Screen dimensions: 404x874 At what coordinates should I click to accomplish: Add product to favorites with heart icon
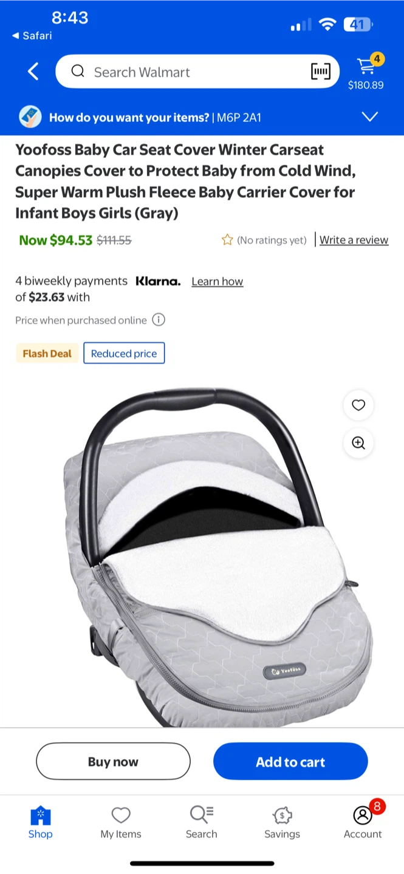point(358,405)
